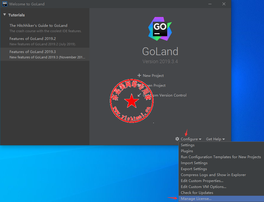Image resolution: width=264 pixels, height=202 pixels.
Task: Click the Version 2019.3.4 text
Action: [x=160, y=61]
